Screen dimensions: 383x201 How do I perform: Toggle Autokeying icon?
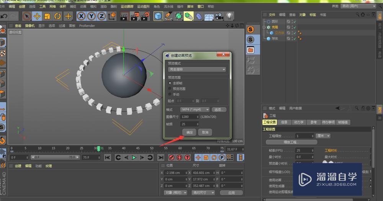tap(180, 158)
